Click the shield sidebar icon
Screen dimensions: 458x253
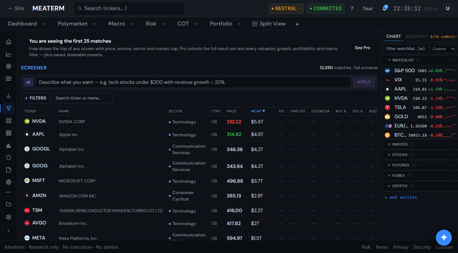[9, 158]
